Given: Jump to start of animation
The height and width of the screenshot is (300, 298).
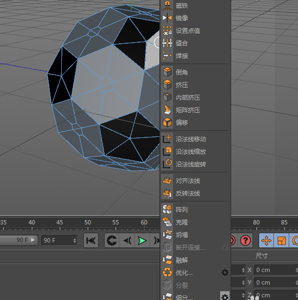Looking at the screenshot, I should 91,240.
